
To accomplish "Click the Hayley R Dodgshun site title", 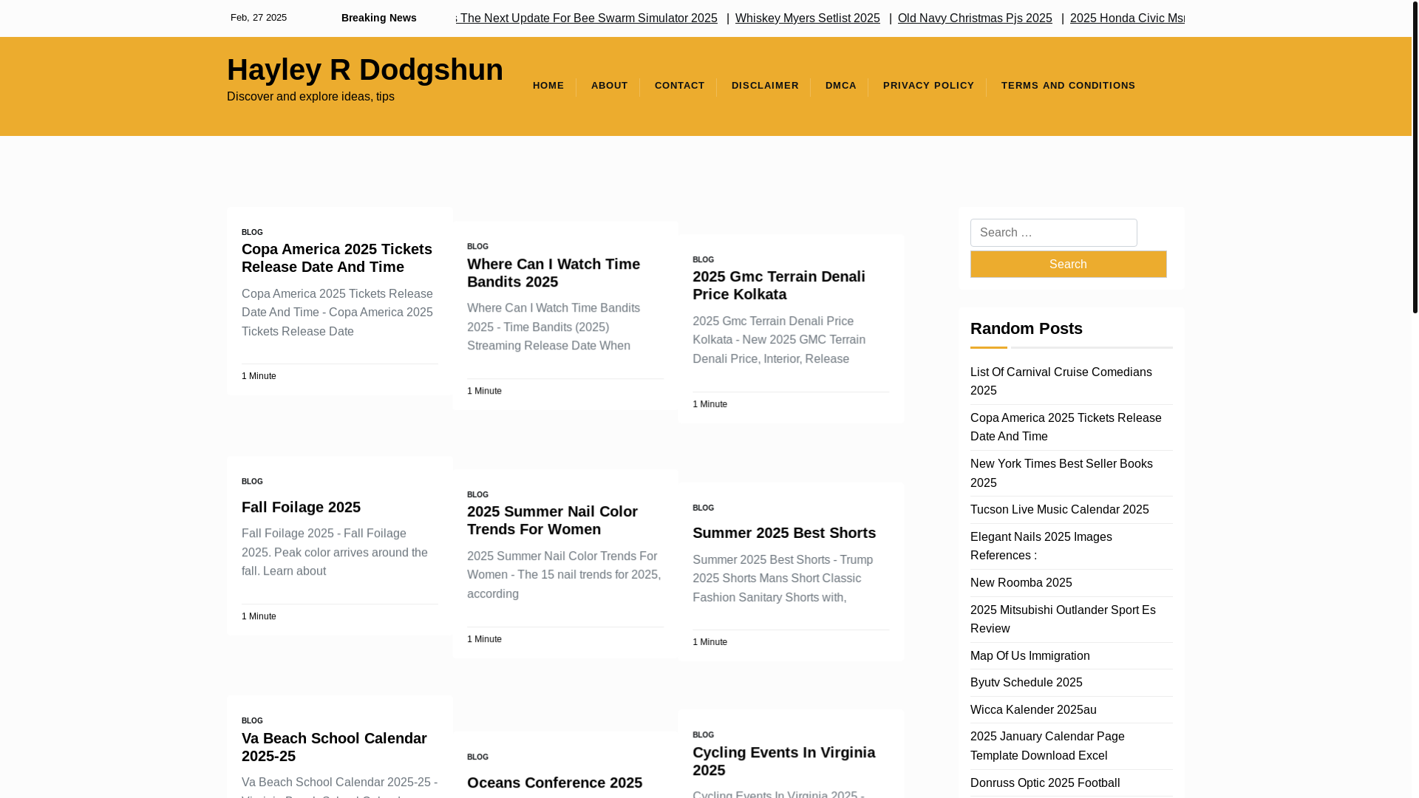I will pyautogui.click(x=364, y=69).
